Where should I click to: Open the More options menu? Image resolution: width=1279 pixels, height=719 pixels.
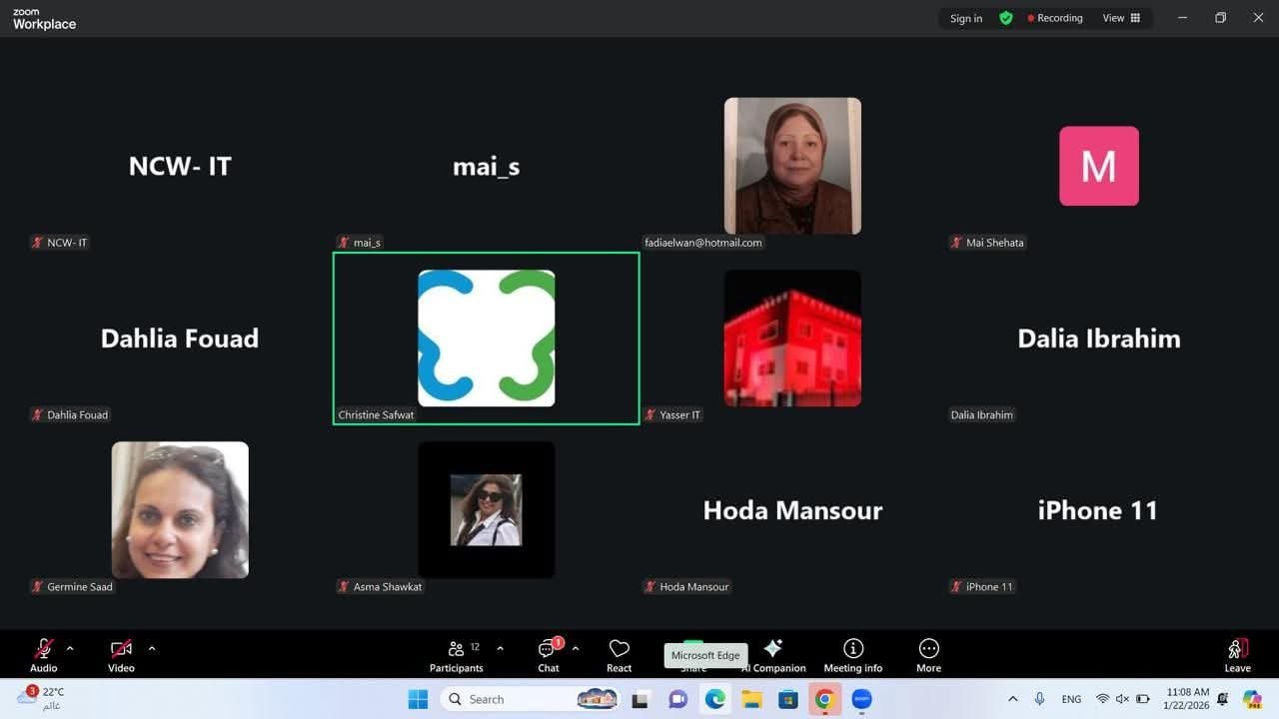pos(928,655)
